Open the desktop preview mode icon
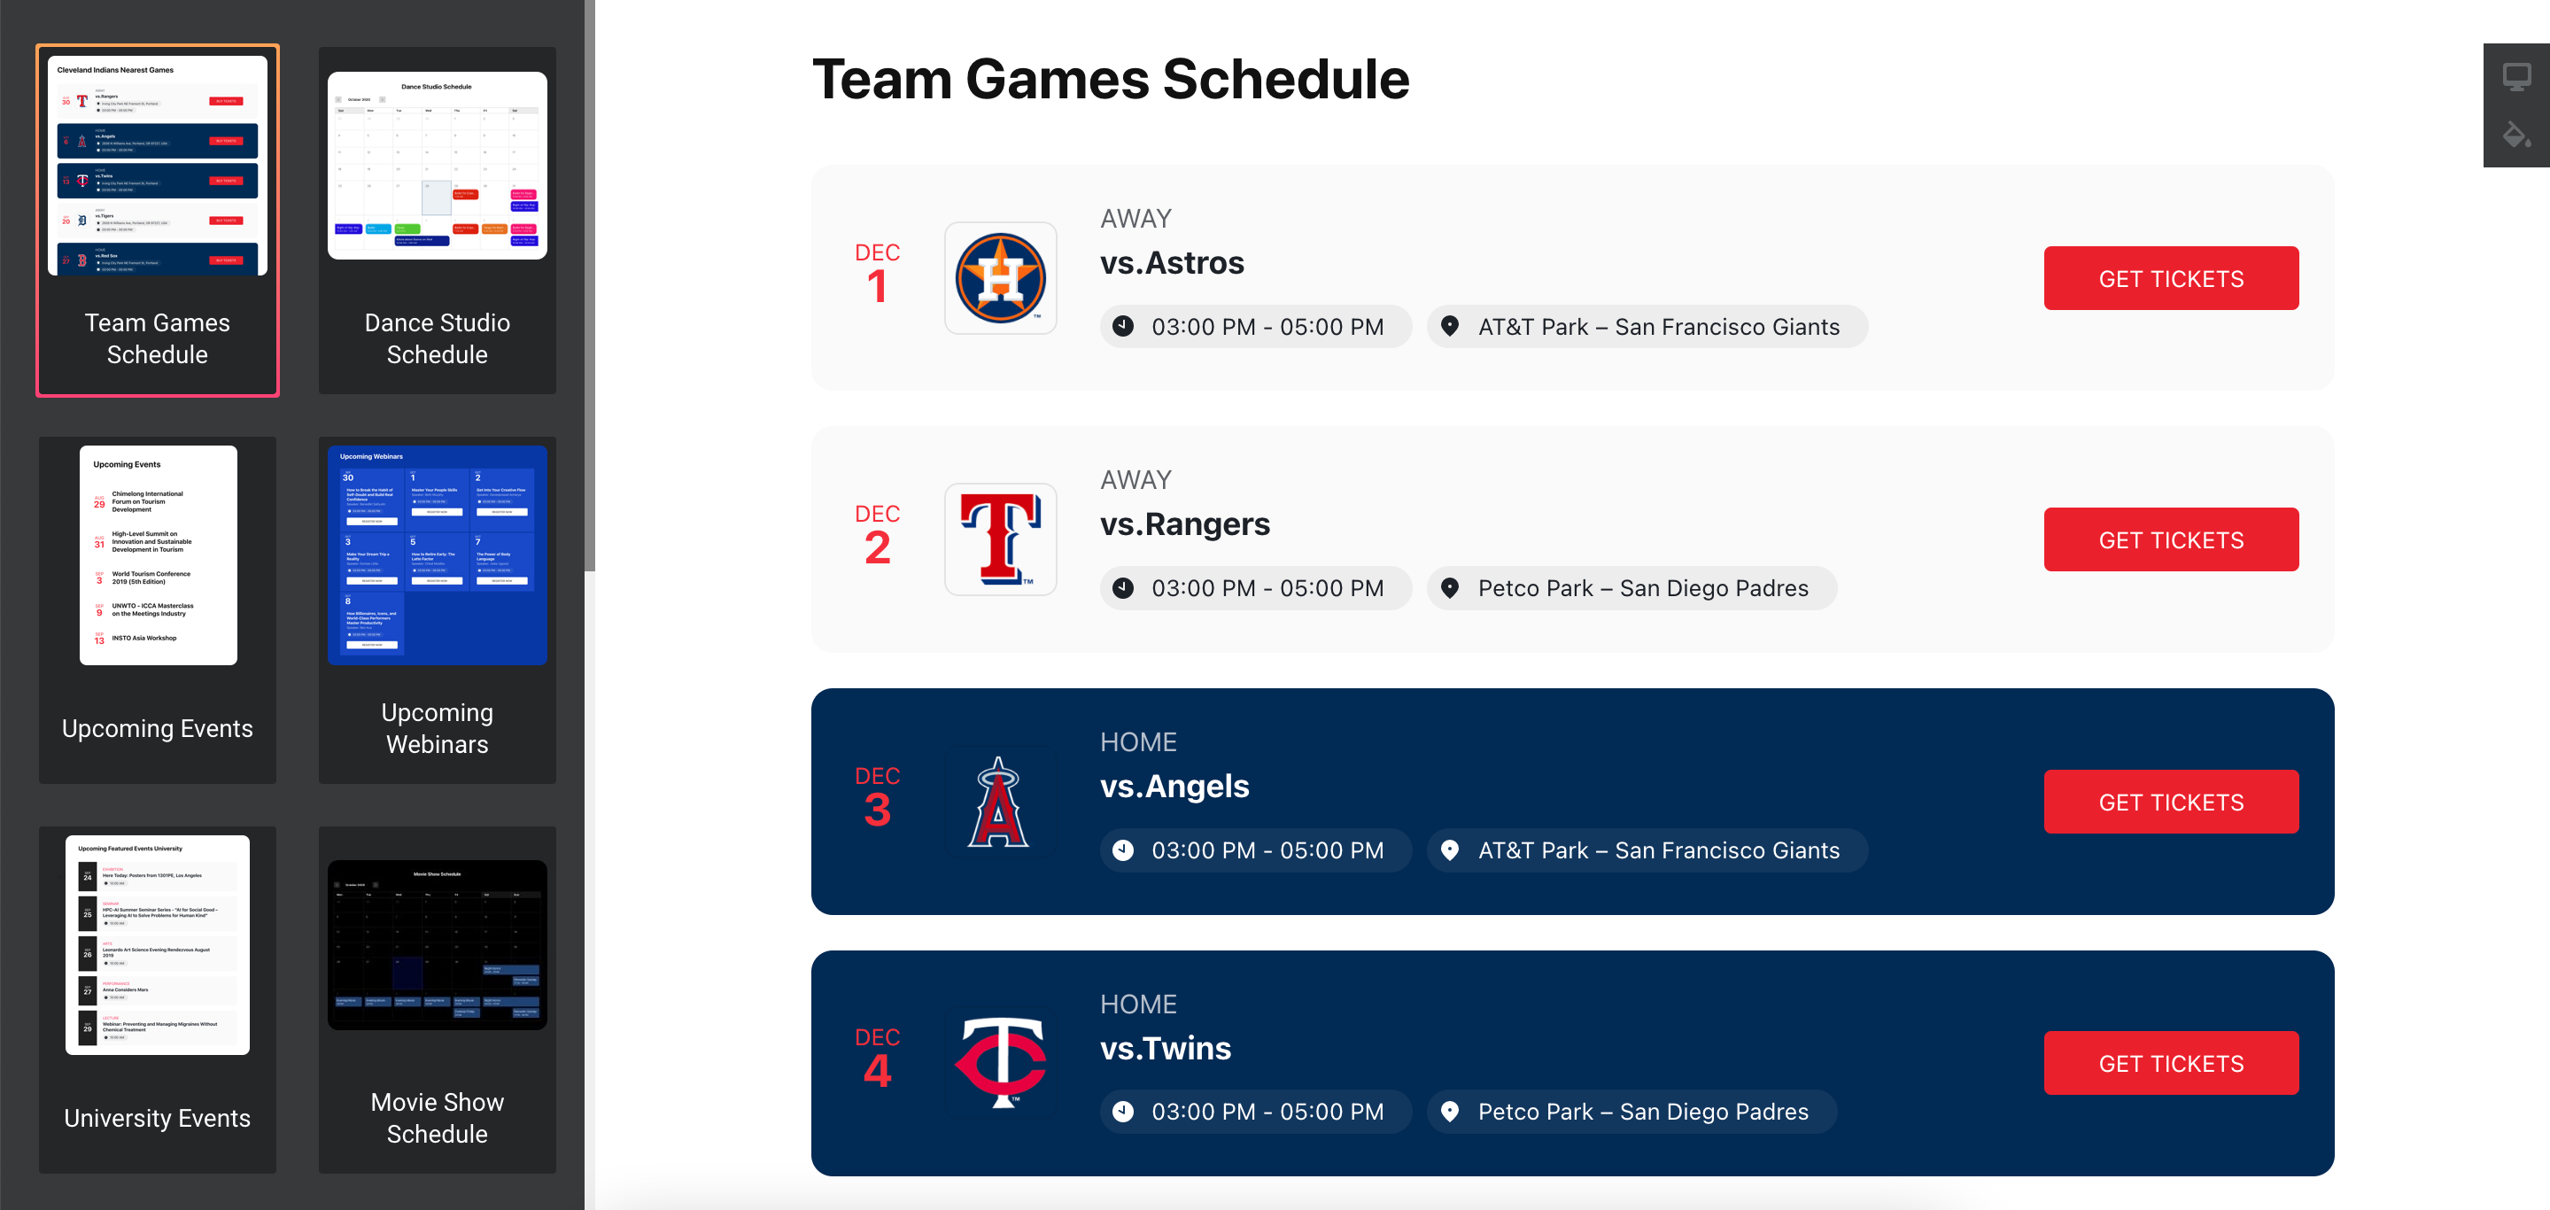The width and height of the screenshot is (2550, 1210). point(2515,74)
